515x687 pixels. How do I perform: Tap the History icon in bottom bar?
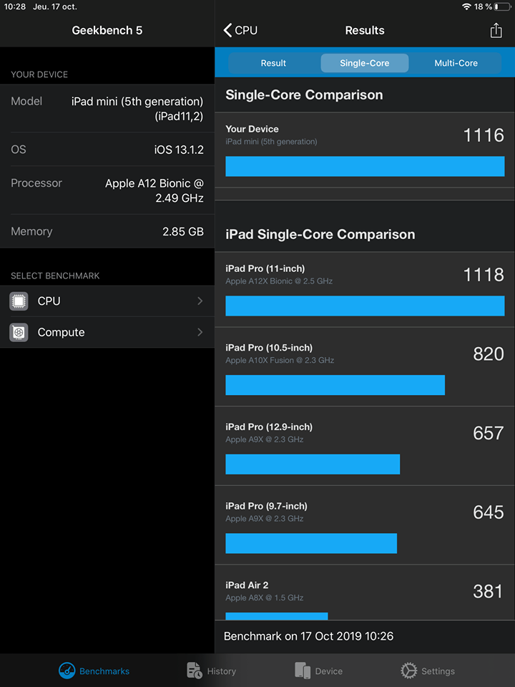click(194, 671)
